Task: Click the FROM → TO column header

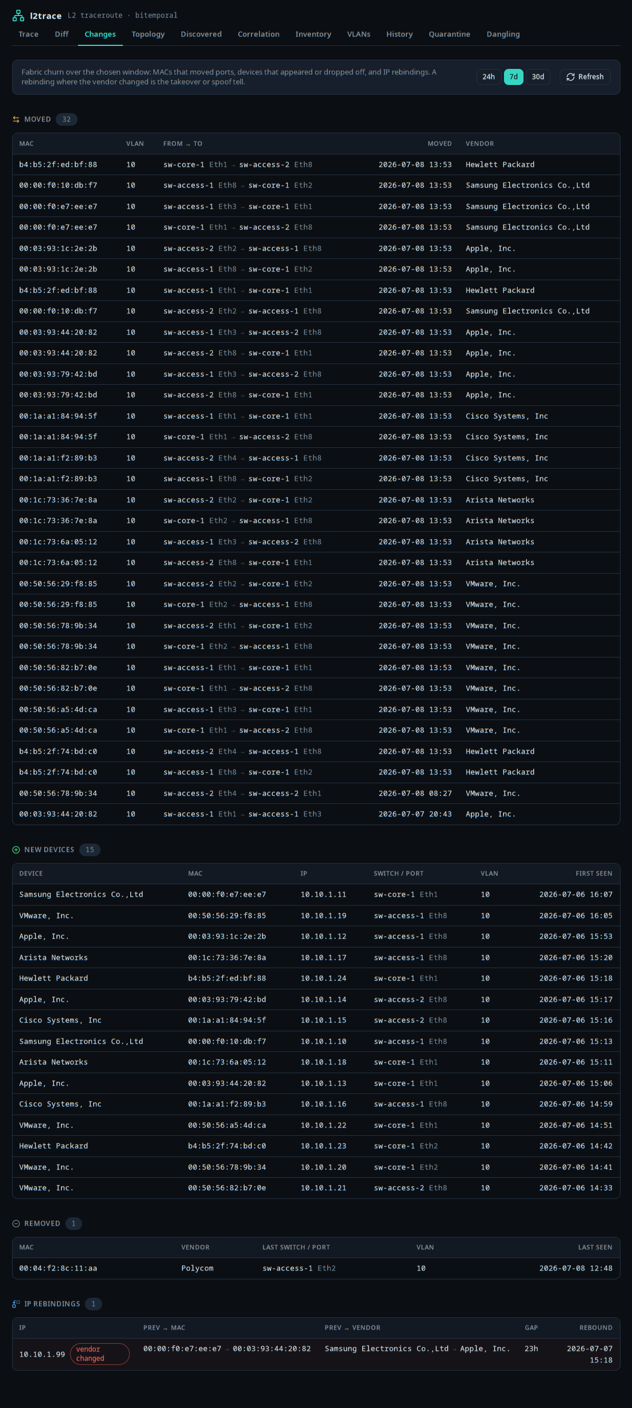Action: 183,144
